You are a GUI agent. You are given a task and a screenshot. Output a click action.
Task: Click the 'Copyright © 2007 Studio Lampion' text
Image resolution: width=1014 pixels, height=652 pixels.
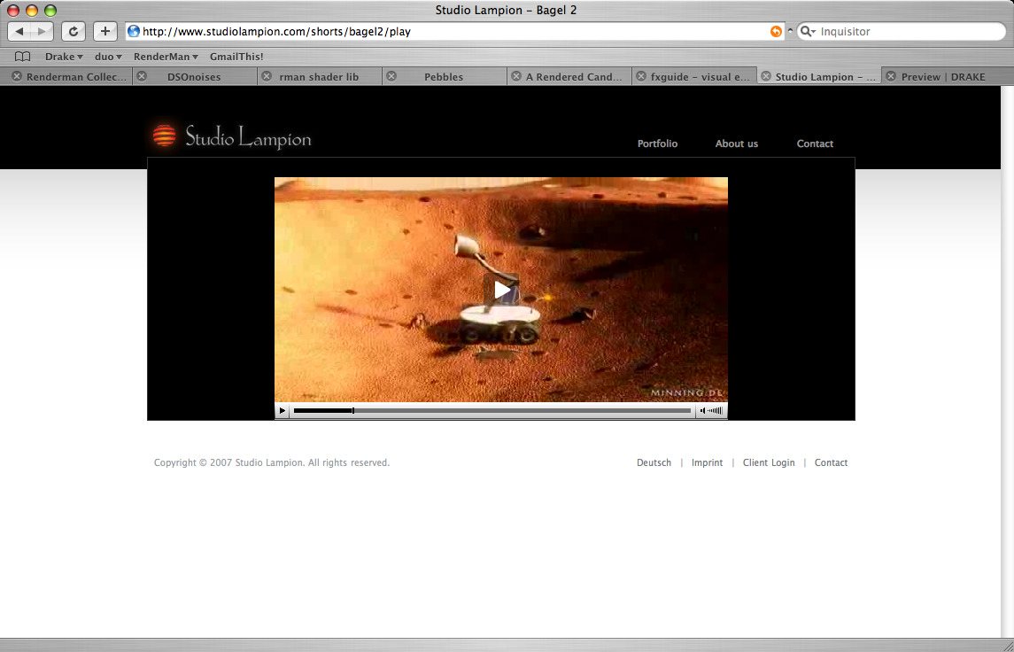coord(228,462)
